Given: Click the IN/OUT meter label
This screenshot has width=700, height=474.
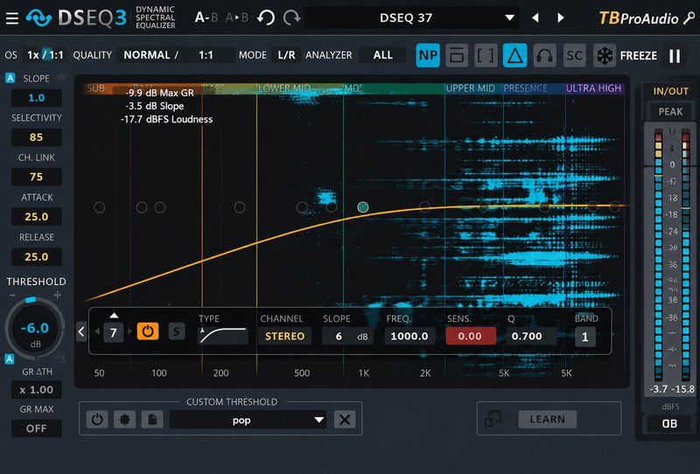Looking at the screenshot, I should tap(670, 91).
